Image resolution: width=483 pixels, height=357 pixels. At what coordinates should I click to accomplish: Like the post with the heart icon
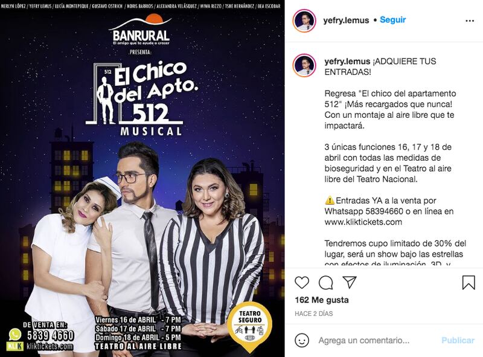(x=302, y=282)
